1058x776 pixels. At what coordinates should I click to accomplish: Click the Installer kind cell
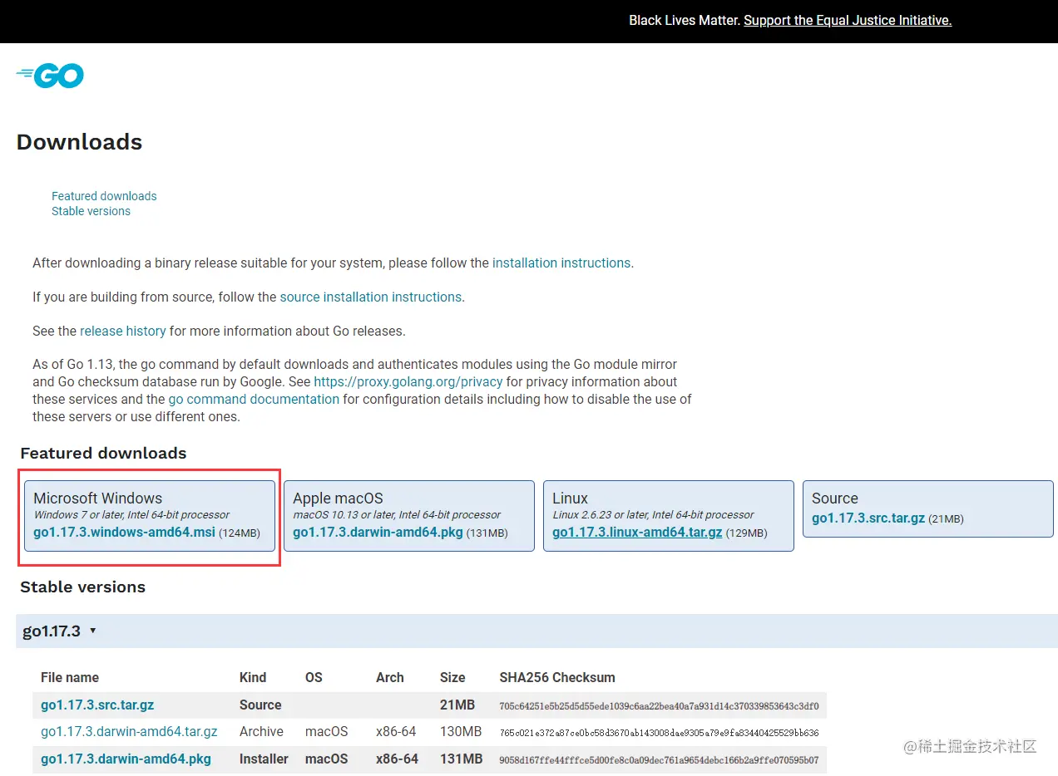(264, 759)
